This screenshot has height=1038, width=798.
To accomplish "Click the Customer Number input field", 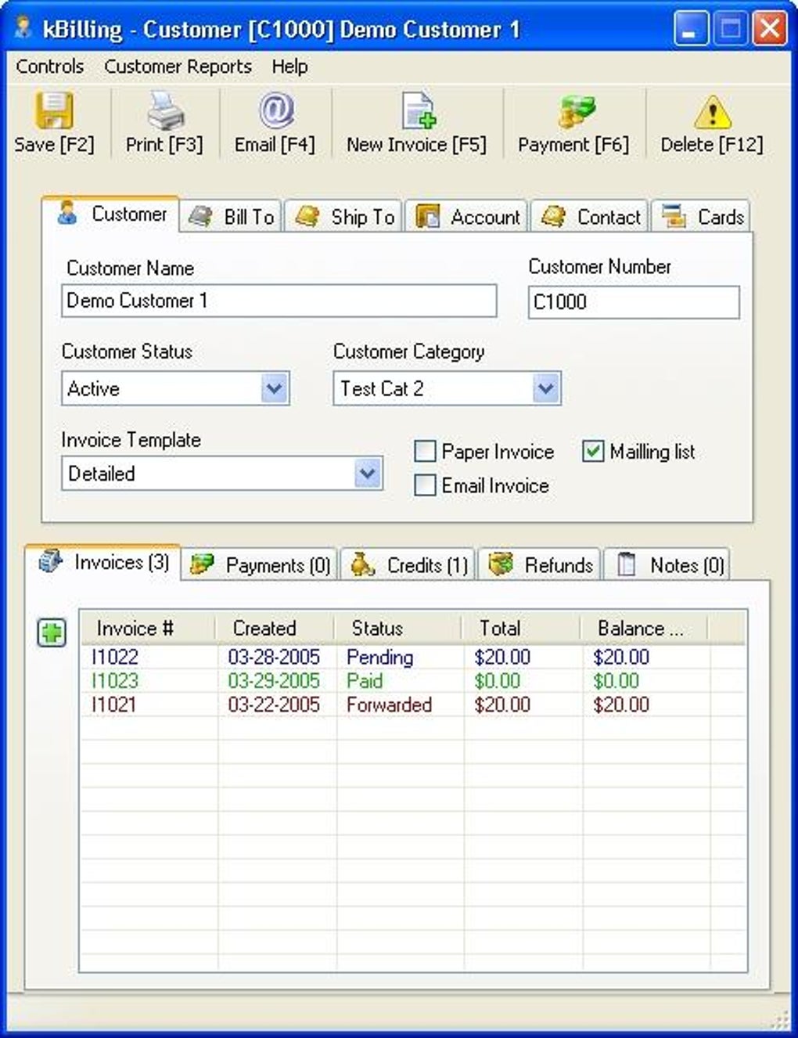I will click(x=634, y=302).
